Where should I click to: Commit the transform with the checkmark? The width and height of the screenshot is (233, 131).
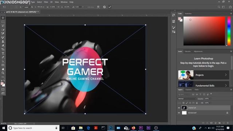tap(110, 7)
